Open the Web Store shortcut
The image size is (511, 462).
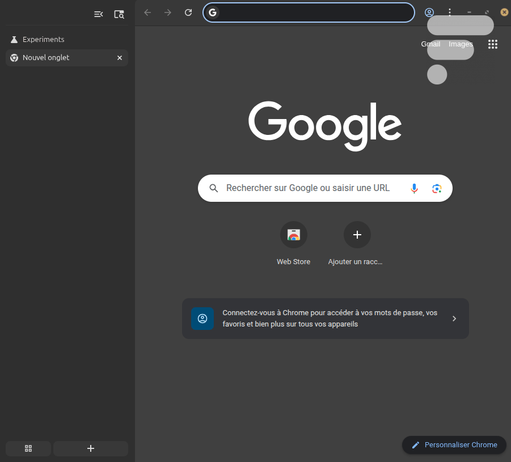[293, 235]
